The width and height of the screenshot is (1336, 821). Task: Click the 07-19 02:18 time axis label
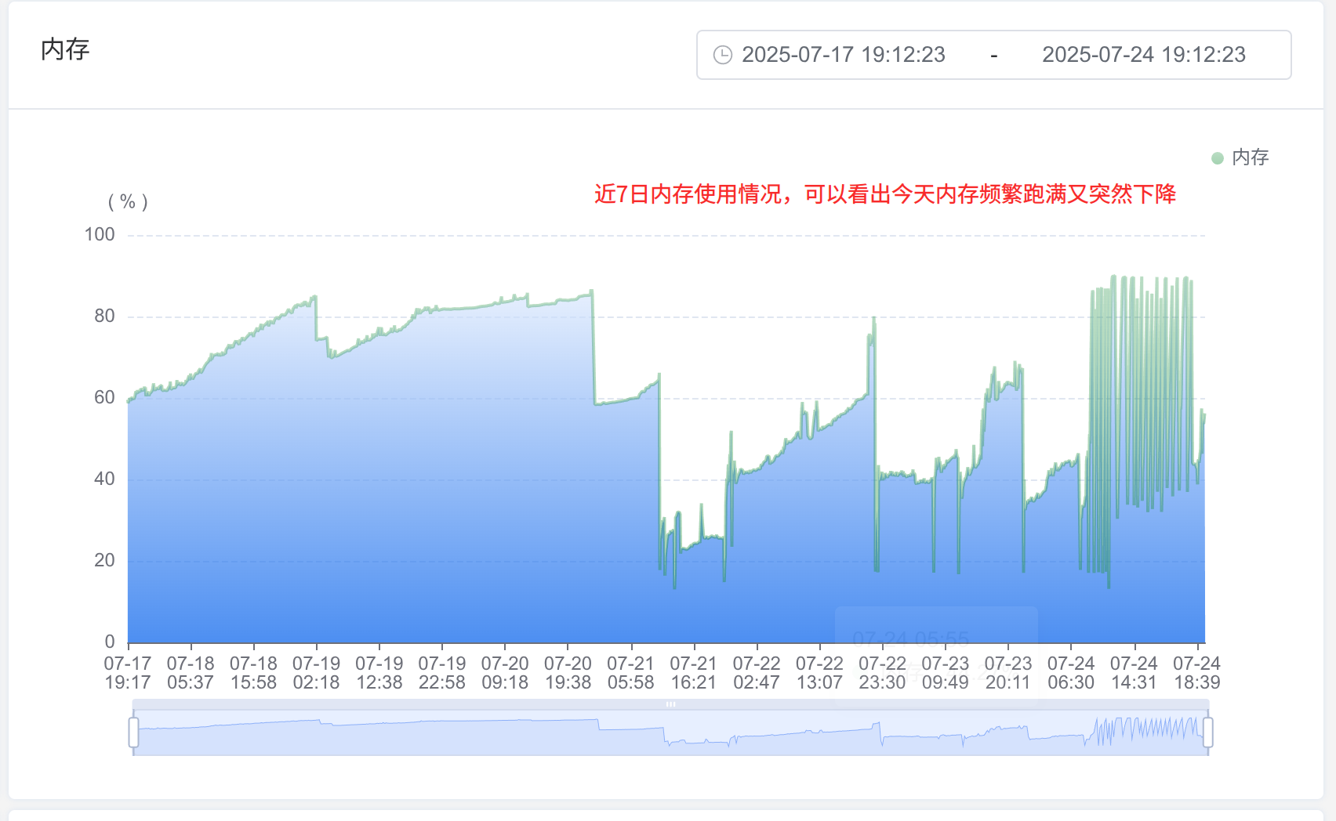click(316, 673)
